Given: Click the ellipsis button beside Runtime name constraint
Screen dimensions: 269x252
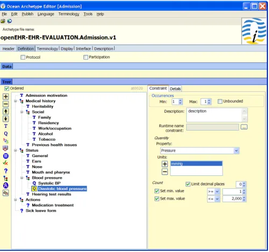Looking at the screenshot, I should (244, 127).
